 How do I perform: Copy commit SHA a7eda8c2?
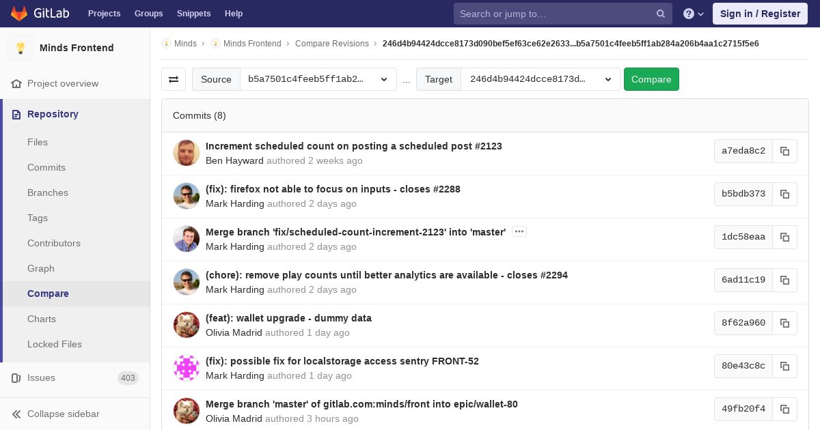coord(784,151)
